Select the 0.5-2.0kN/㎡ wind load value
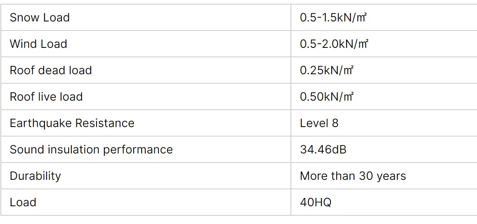The image size is (477, 224). pyautogui.click(x=334, y=44)
